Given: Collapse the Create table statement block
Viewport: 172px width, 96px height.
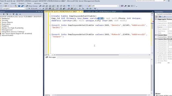Looking at the screenshot, I should [50, 16].
